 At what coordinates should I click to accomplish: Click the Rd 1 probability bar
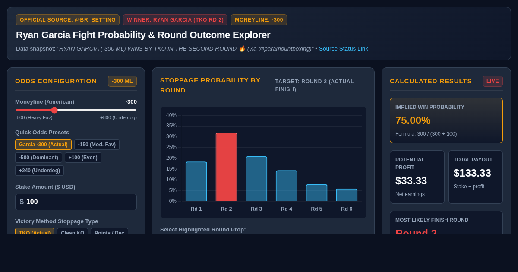[x=196, y=182]
